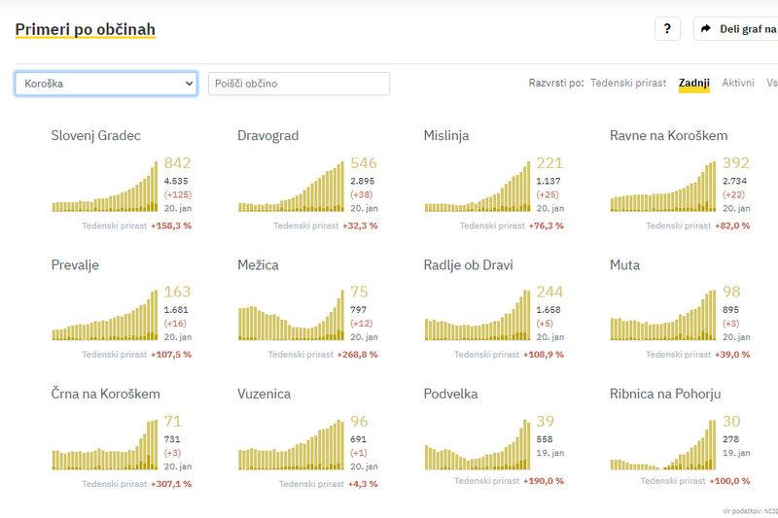The width and height of the screenshot is (778, 518).
Task: Select the Radlje ob Dravi chart
Action: (477, 315)
